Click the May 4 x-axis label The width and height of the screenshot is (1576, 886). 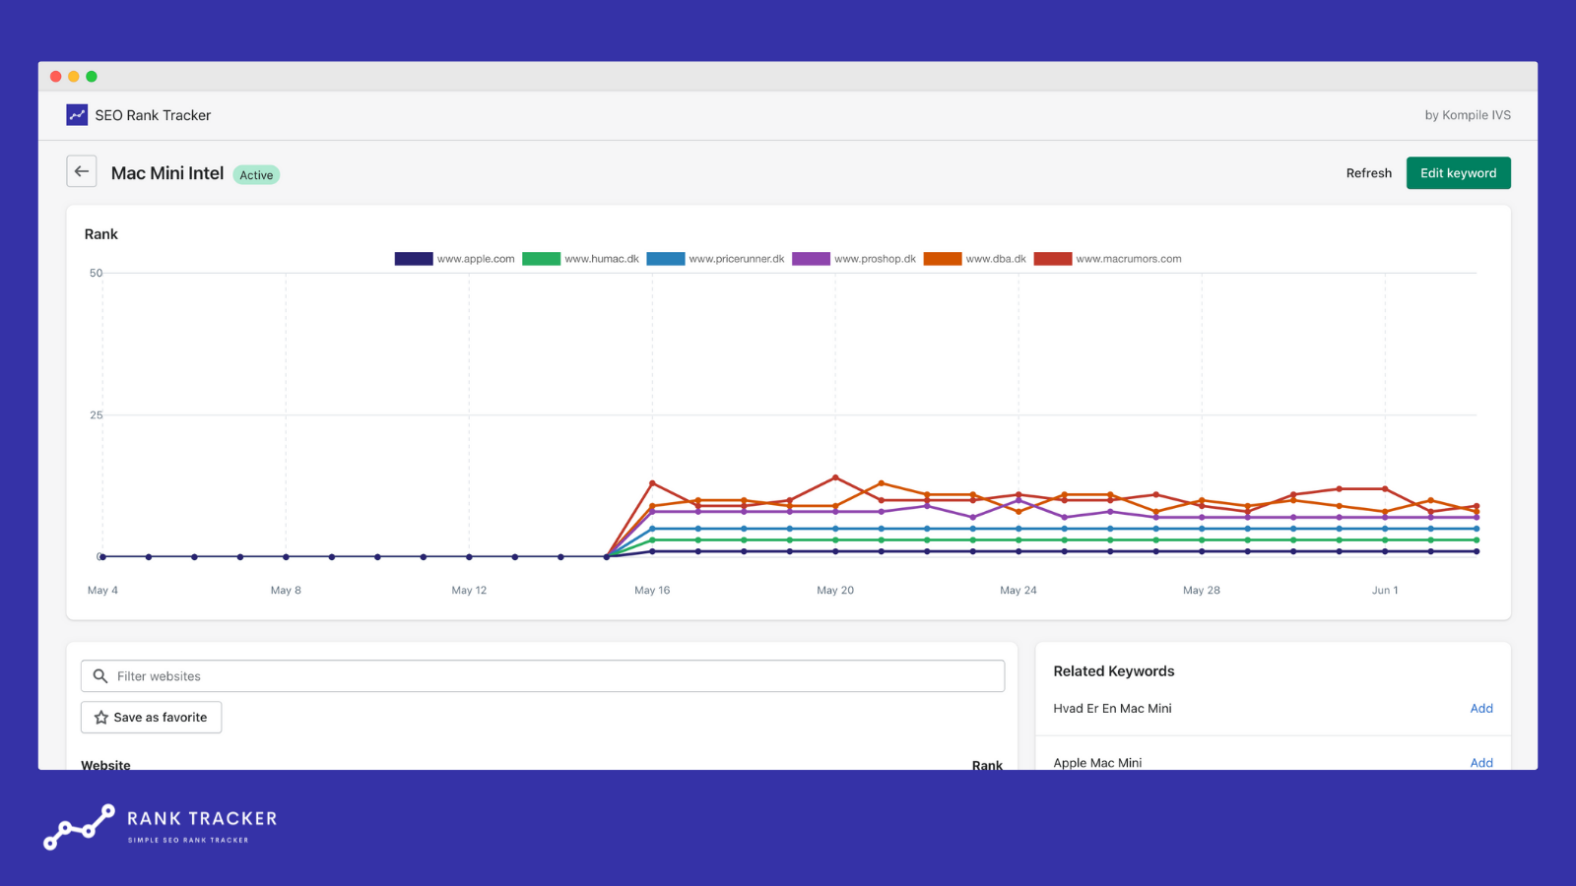point(102,591)
